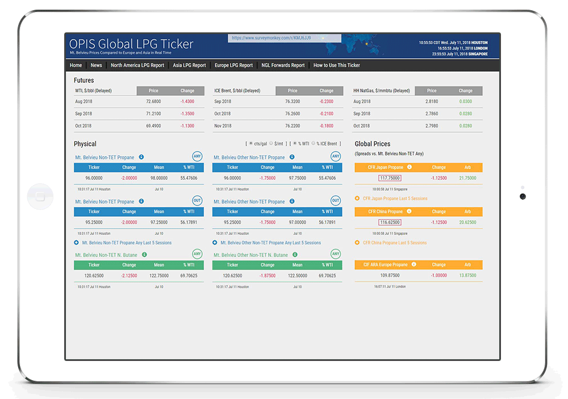Screen dimensions: 568x399
Task: Click ANY badge for Mt. Belvieu Other Non-TET N. Butane
Action: (x=336, y=254)
